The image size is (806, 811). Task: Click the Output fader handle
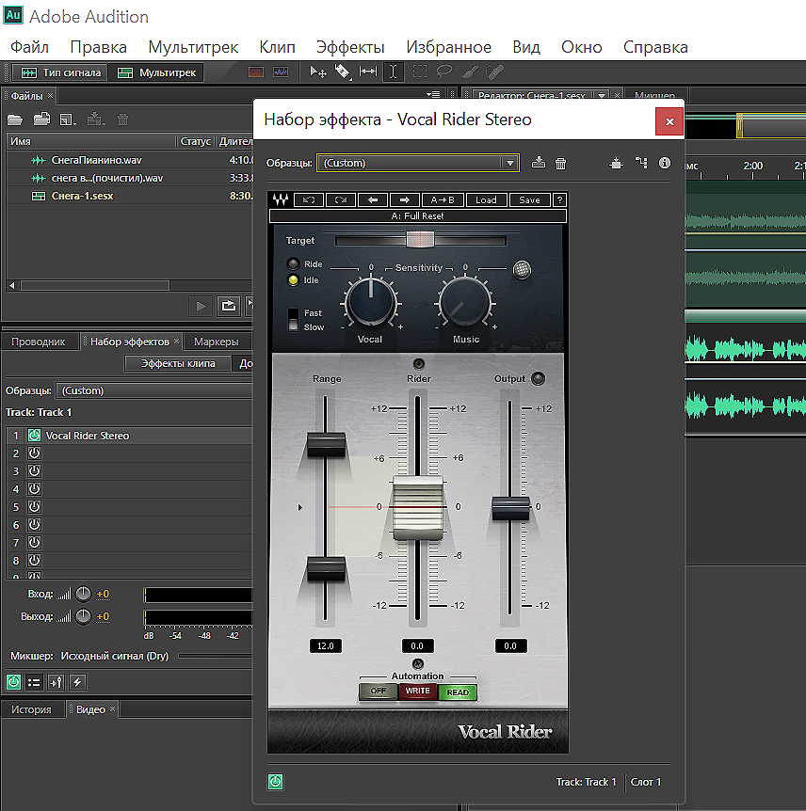510,509
